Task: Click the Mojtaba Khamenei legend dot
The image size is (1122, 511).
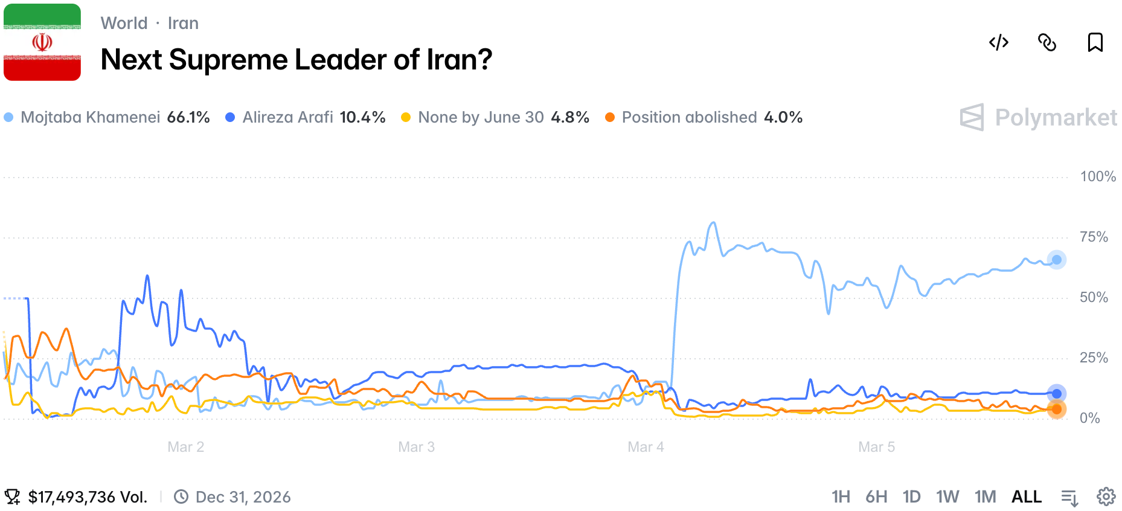Action: (x=8, y=117)
